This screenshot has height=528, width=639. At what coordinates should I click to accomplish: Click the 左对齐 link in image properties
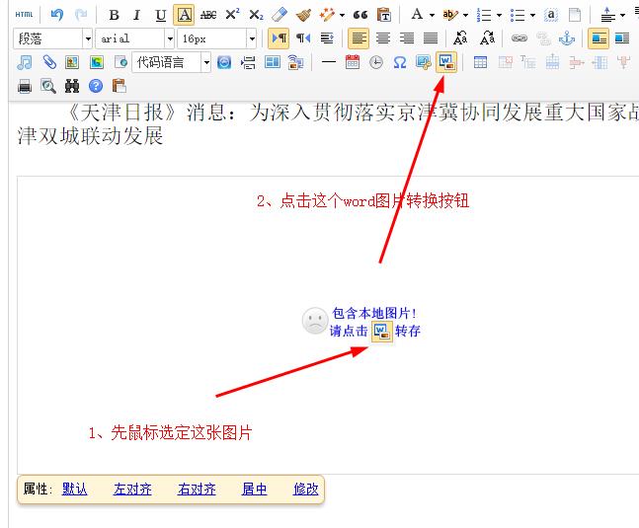pos(132,489)
